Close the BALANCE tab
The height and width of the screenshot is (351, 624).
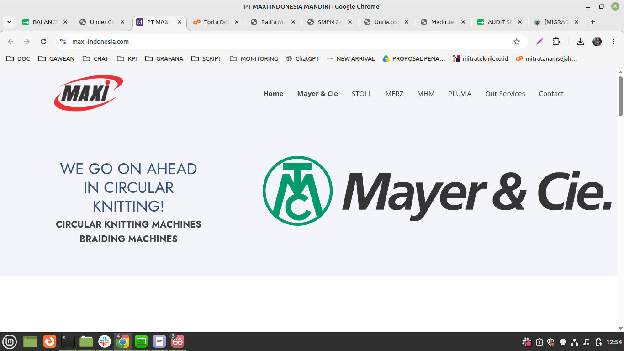click(x=65, y=22)
